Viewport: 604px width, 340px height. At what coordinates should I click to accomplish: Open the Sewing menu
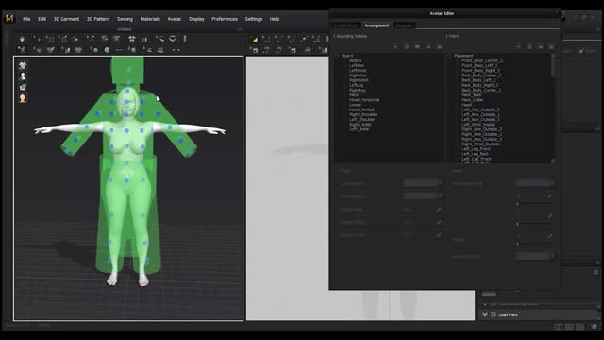(125, 19)
